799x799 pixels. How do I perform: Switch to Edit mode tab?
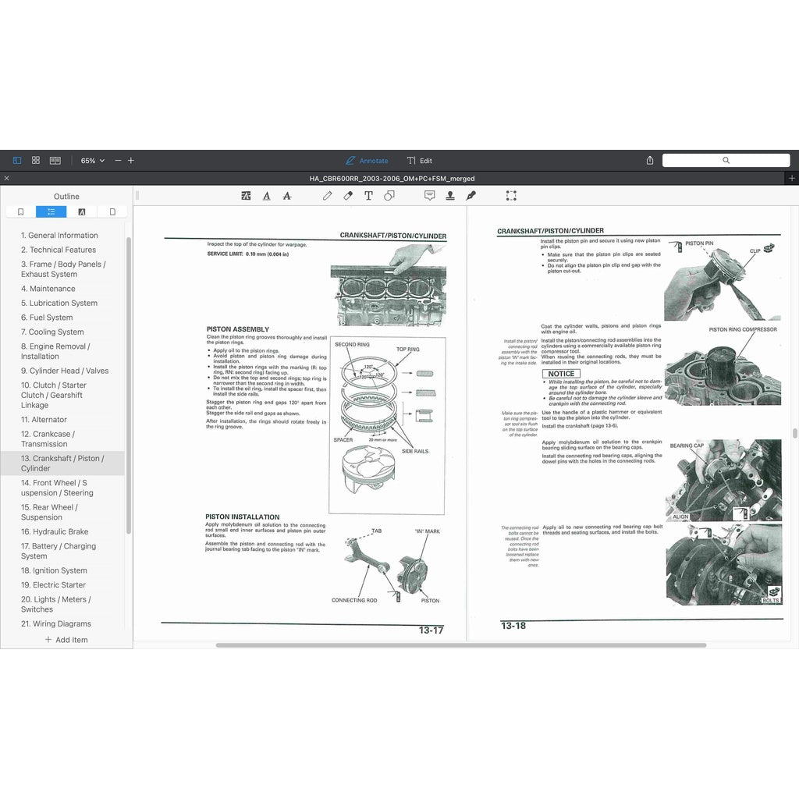click(x=419, y=161)
